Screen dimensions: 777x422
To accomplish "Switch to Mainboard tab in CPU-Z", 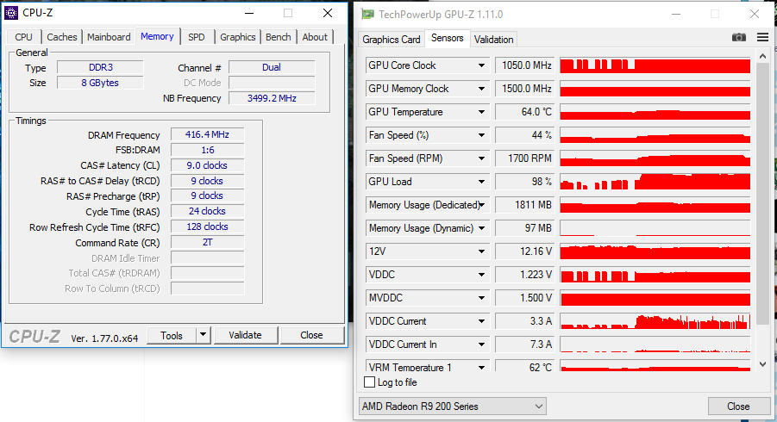I will [x=109, y=37].
